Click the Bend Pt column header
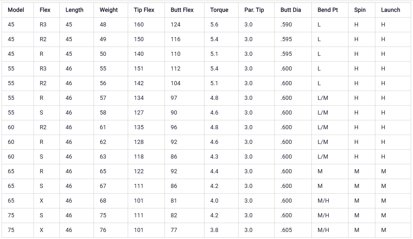 point(327,10)
